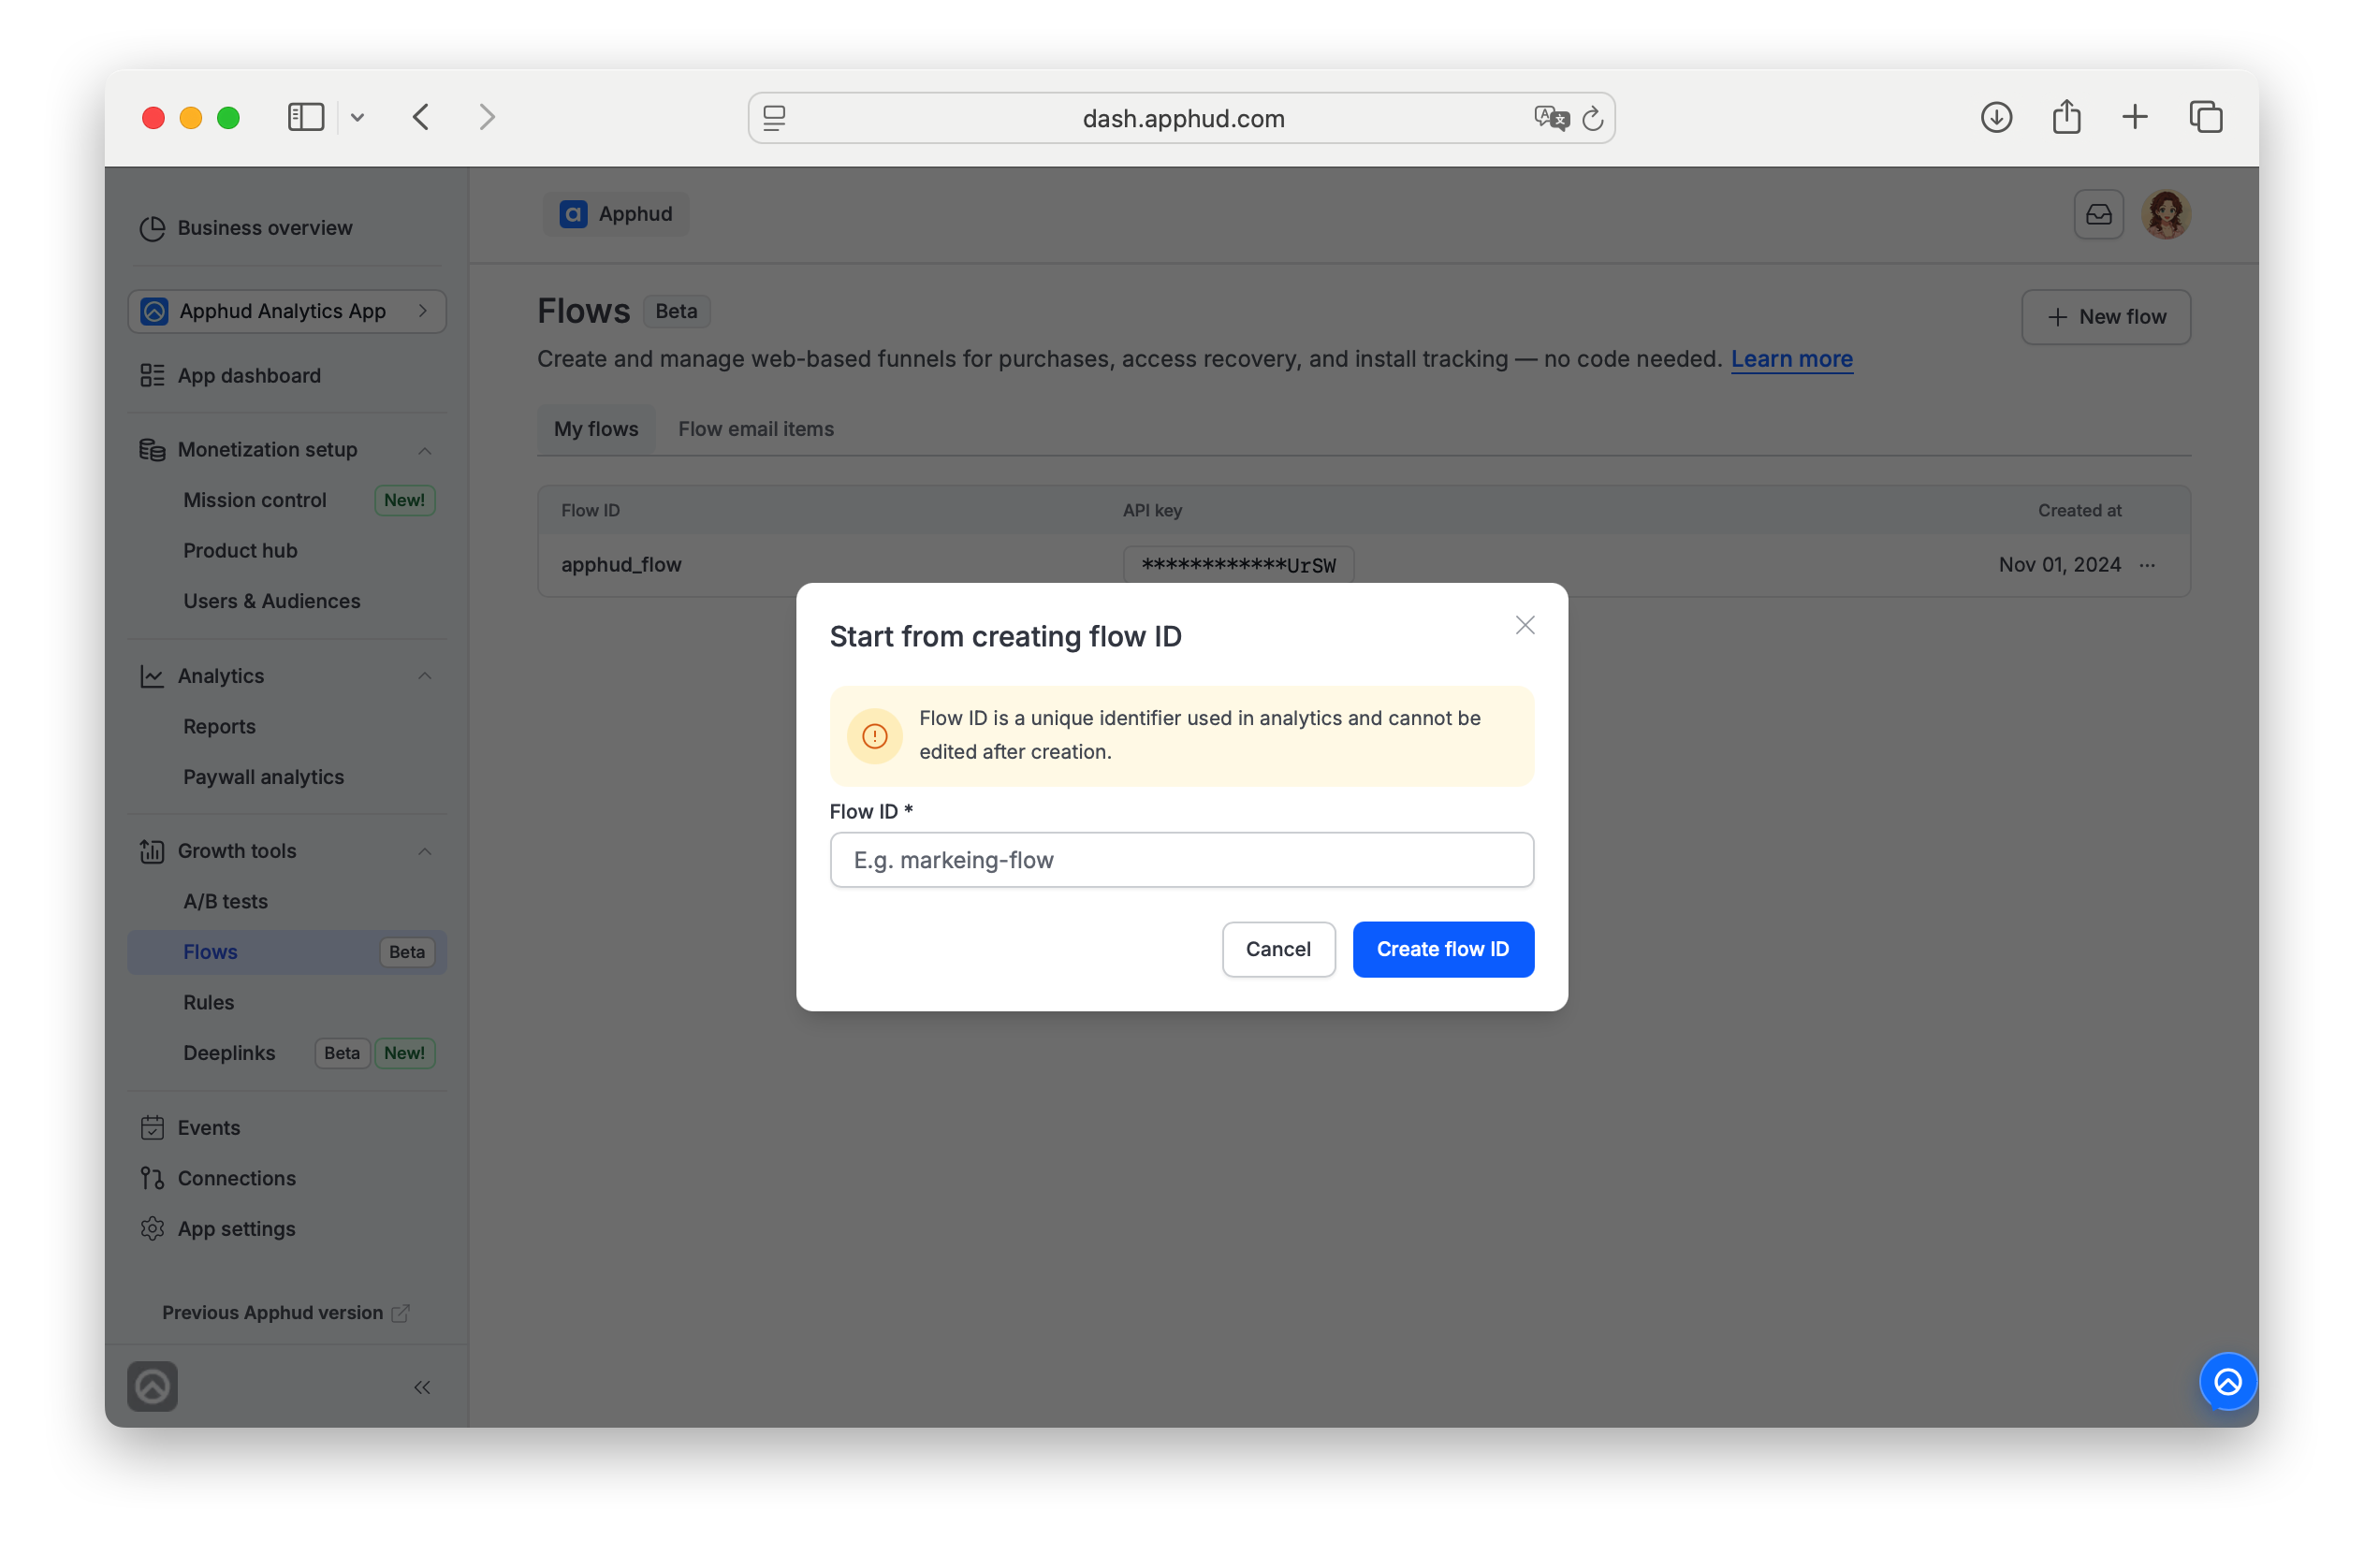Show Safari tab overview

click(x=2205, y=117)
